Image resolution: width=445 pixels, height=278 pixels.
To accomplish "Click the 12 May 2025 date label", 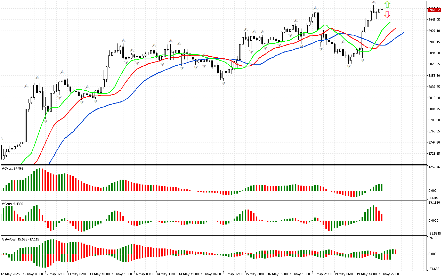I will tap(11, 274).
